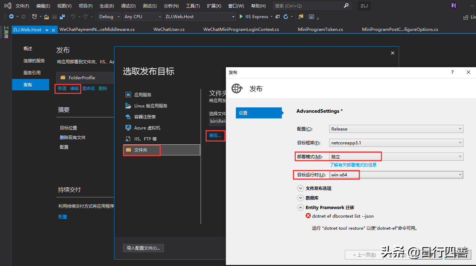This screenshot has height=266, width=476.
Task: Click the 文件夹 folder icon in target list
Action: coord(128,150)
